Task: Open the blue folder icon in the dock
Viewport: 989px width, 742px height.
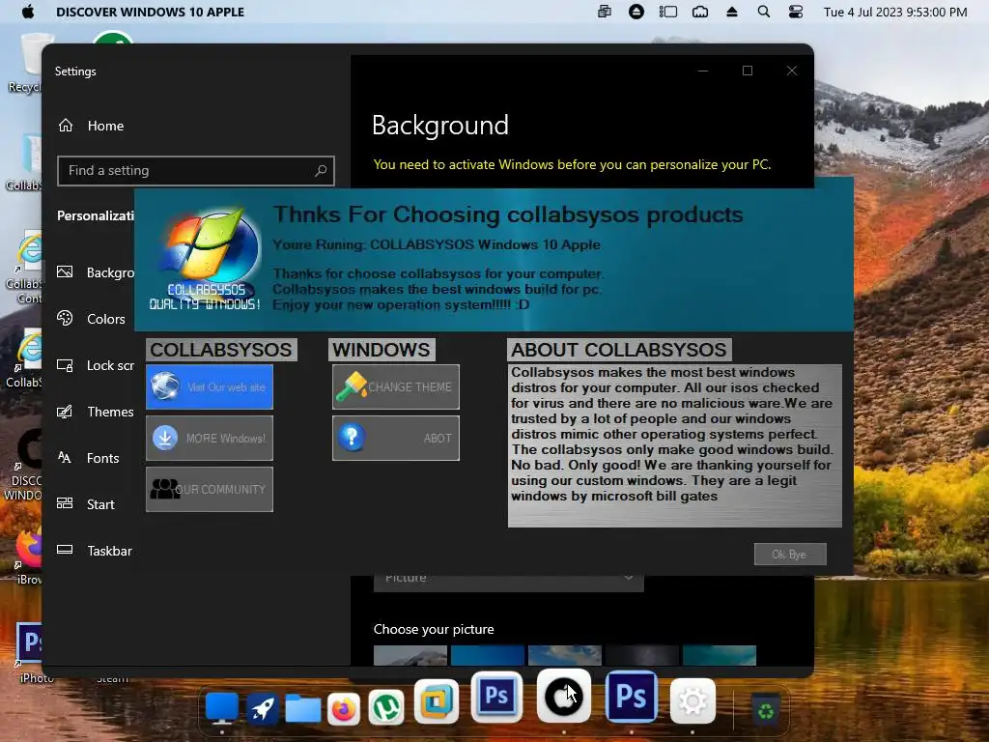Action: point(302,708)
